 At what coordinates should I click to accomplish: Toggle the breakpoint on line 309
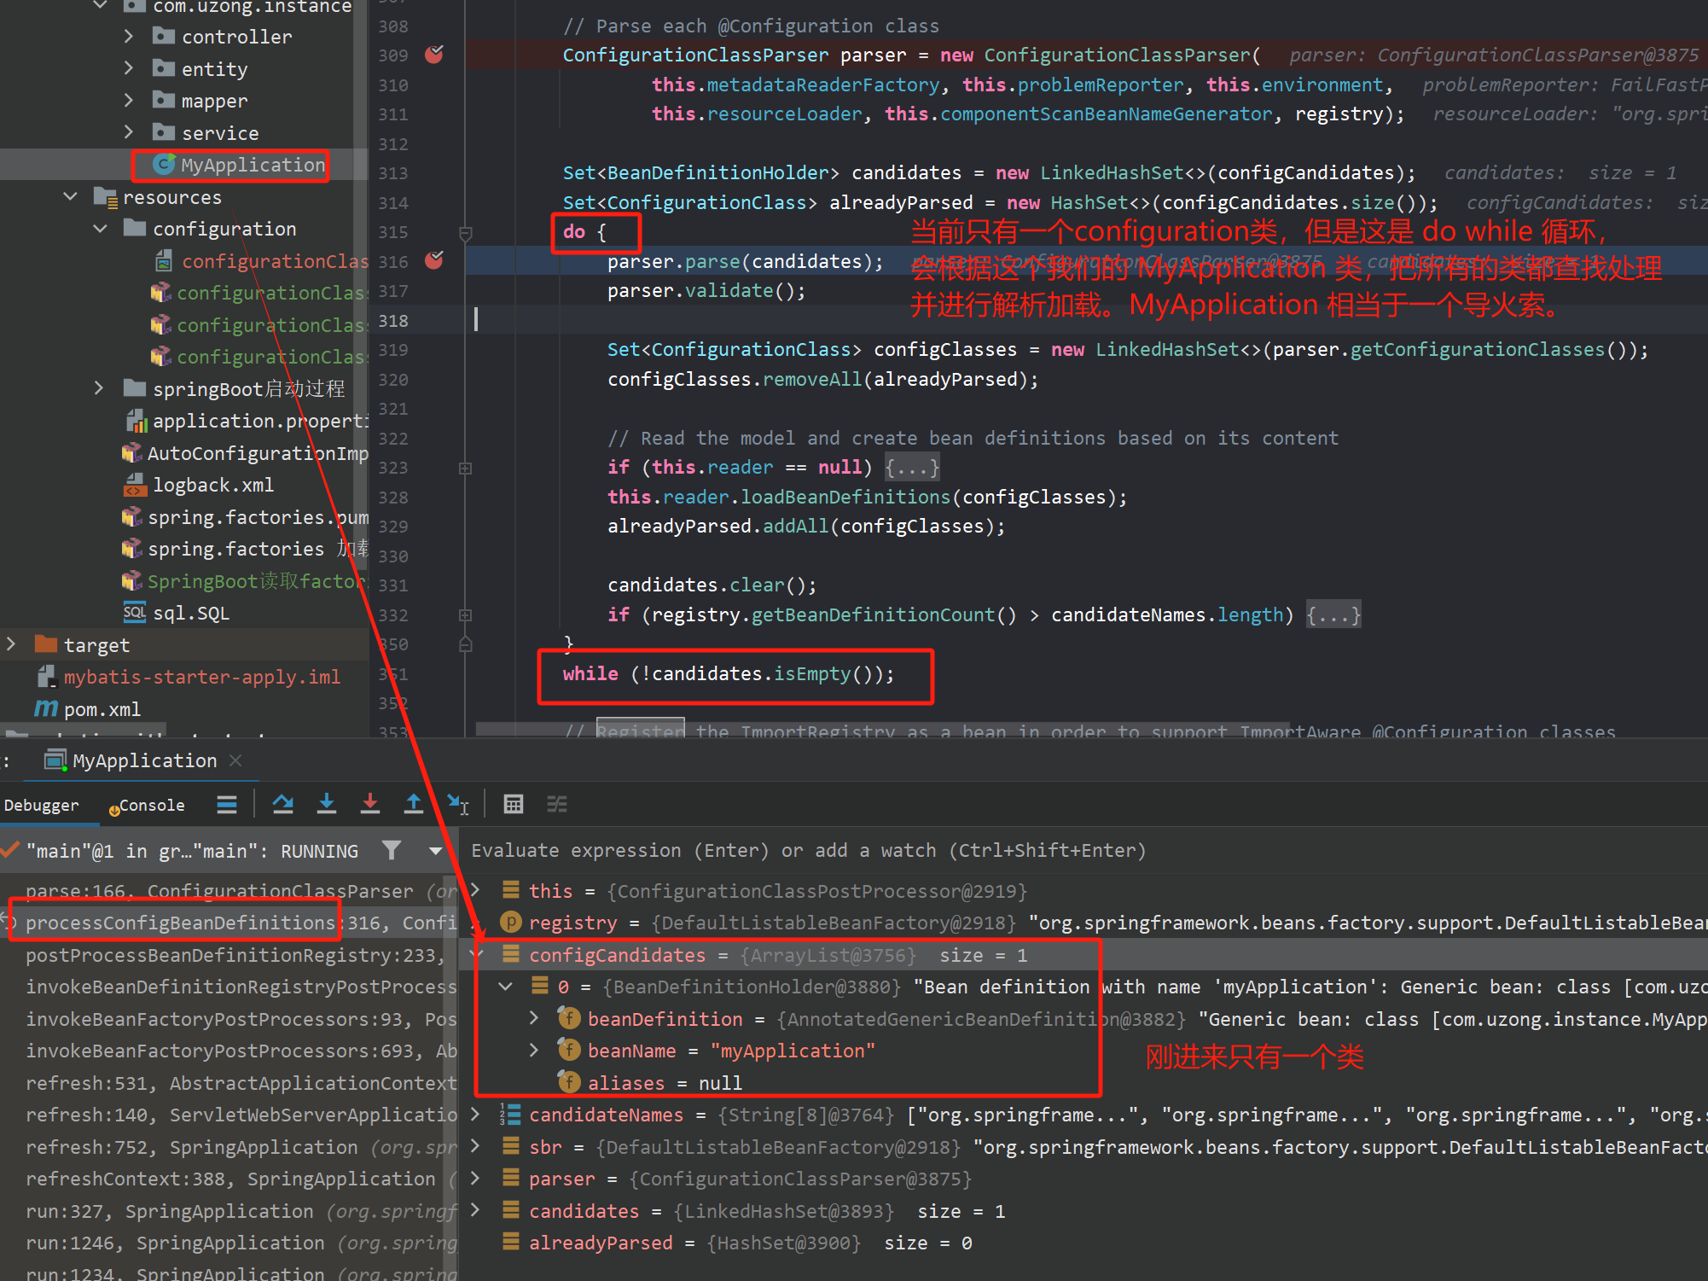(434, 55)
